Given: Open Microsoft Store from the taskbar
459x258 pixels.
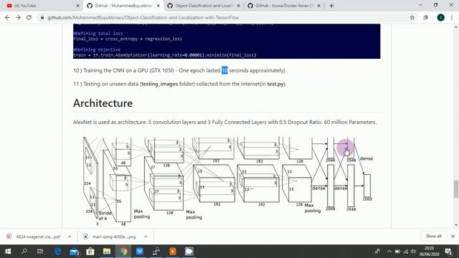Looking at the screenshot, I should coord(90,252).
